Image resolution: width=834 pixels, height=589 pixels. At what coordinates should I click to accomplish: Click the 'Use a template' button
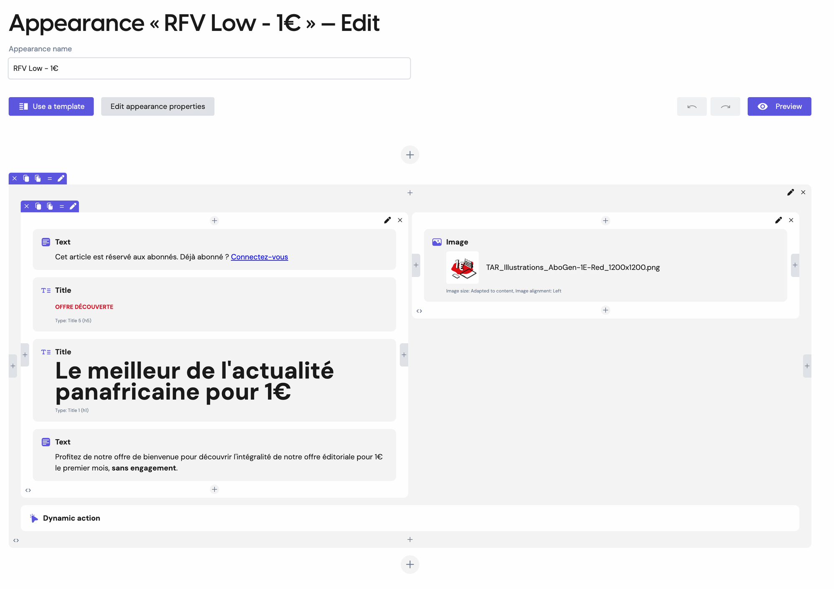point(51,106)
